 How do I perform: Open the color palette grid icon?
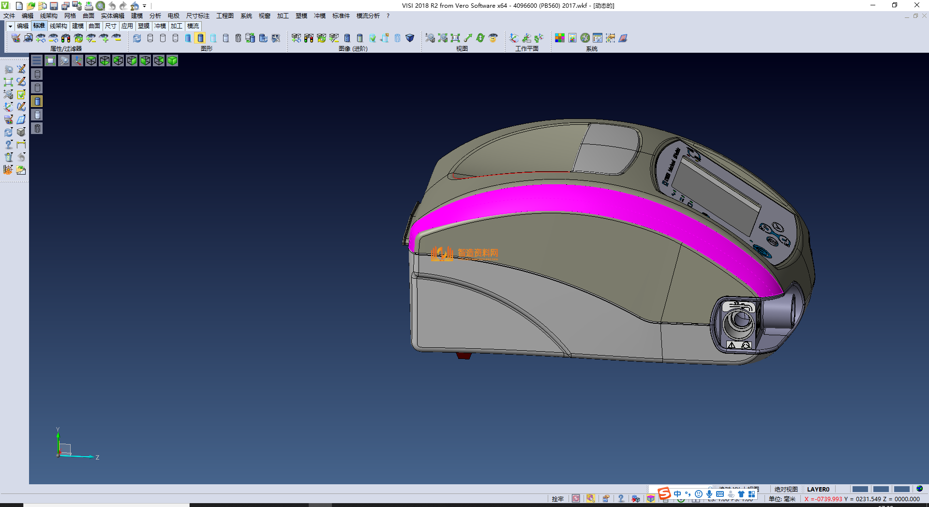(560, 38)
